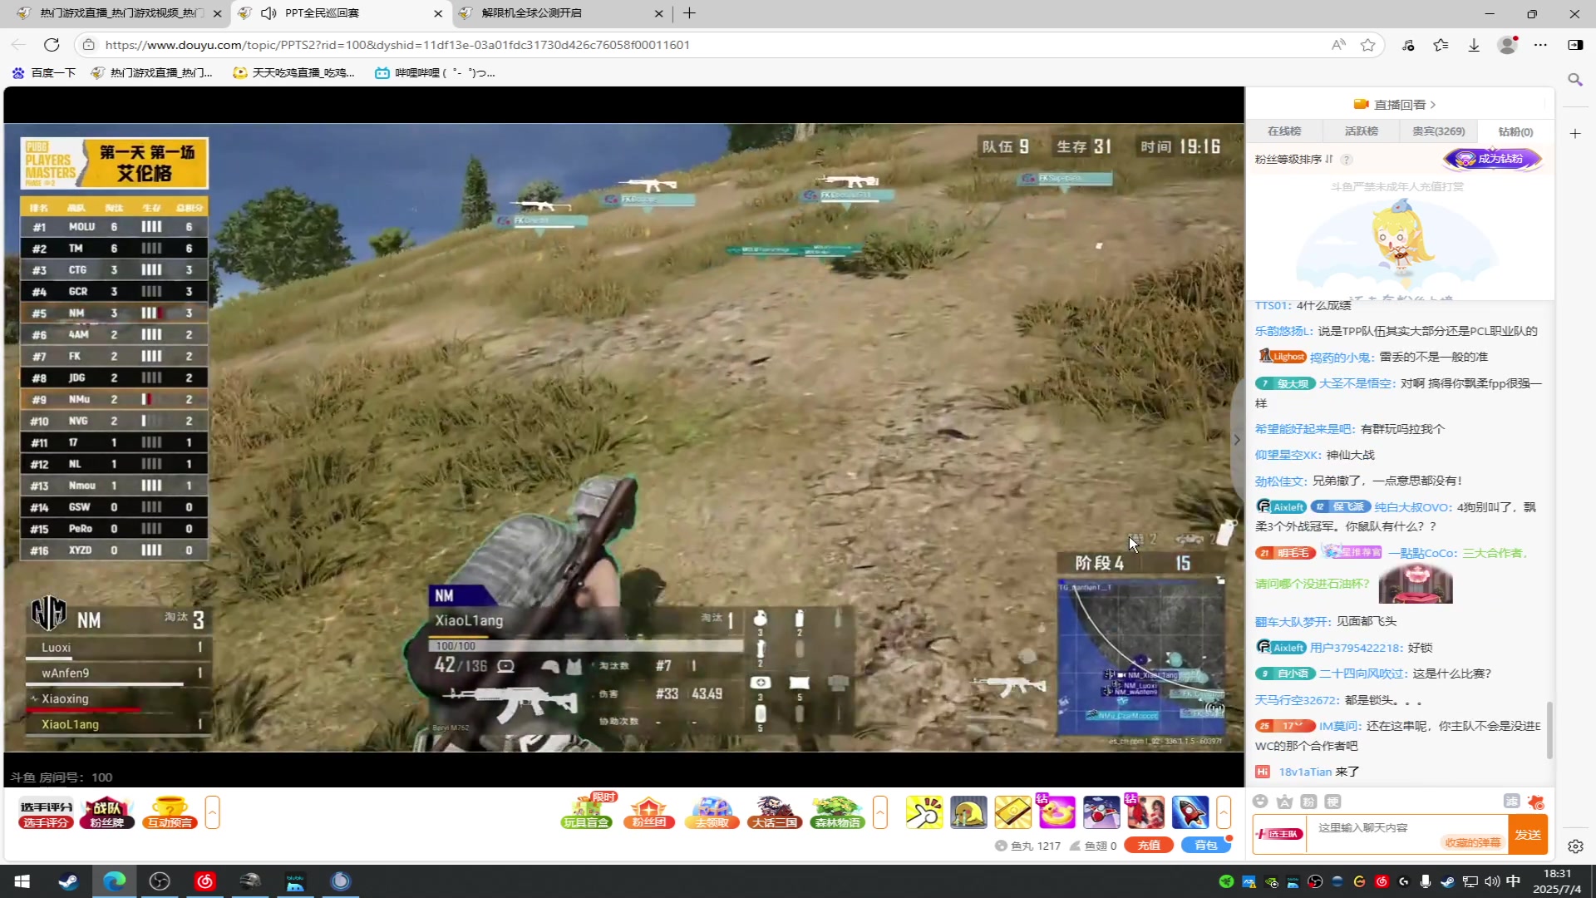Open the sidebar settings gear
1596x898 pixels.
point(1575,846)
